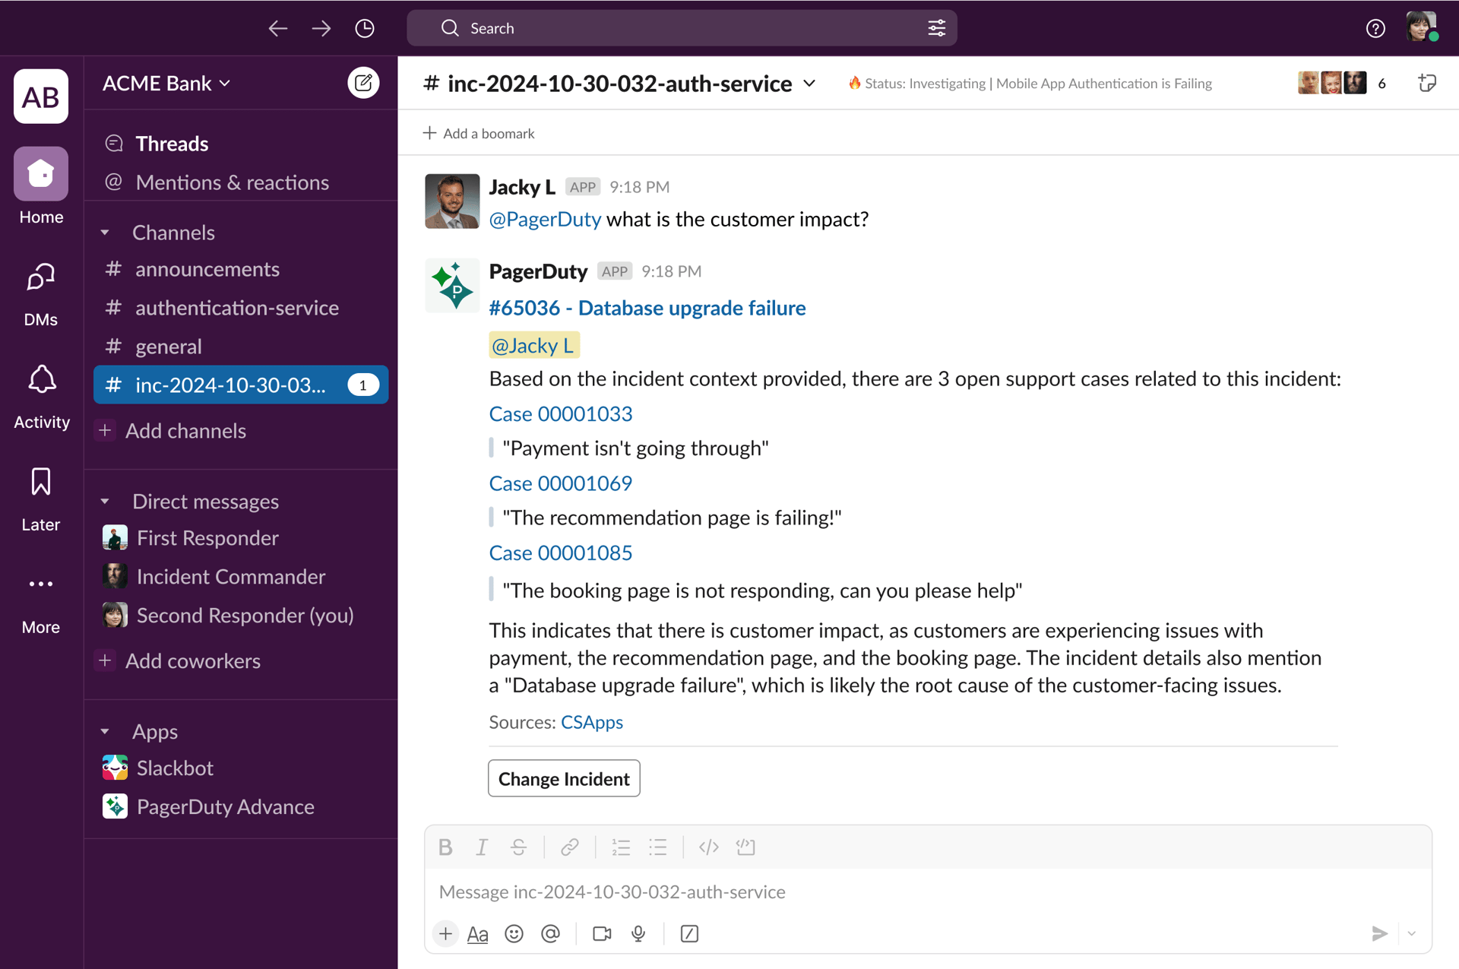The height and width of the screenshot is (969, 1459).
Task: Open Mentions & reactions
Action: click(232, 182)
